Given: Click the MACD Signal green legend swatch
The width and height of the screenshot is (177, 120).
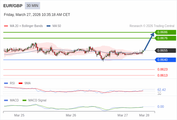Looking at the screenshot, I should click(x=24, y=100).
